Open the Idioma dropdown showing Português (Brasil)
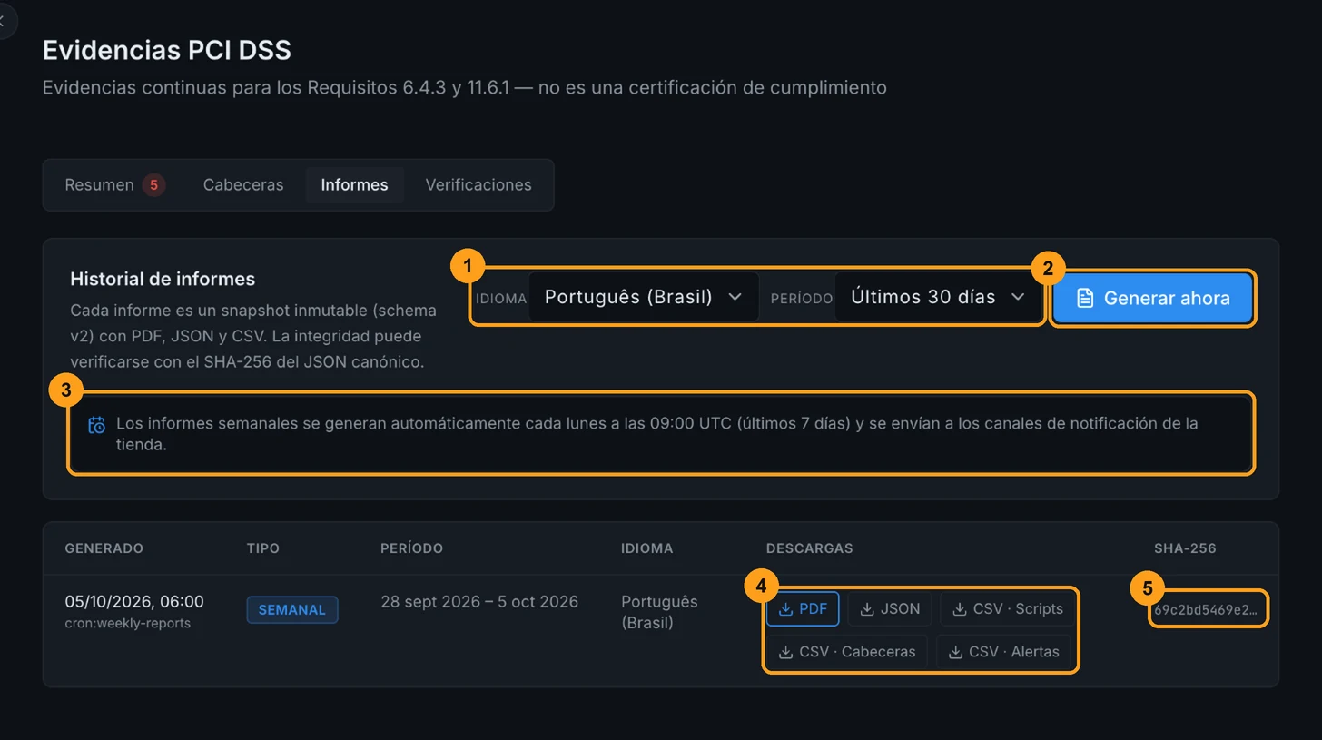Screen dimensions: 1322x740 643,297
